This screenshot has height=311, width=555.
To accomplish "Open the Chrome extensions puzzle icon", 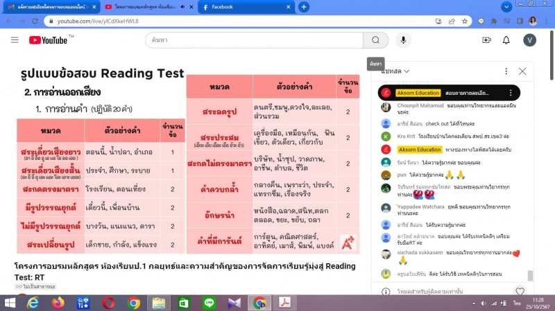I will tap(494, 21).
